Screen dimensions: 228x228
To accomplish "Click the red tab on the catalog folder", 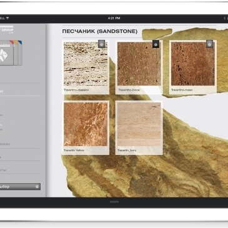I will 12,42.
